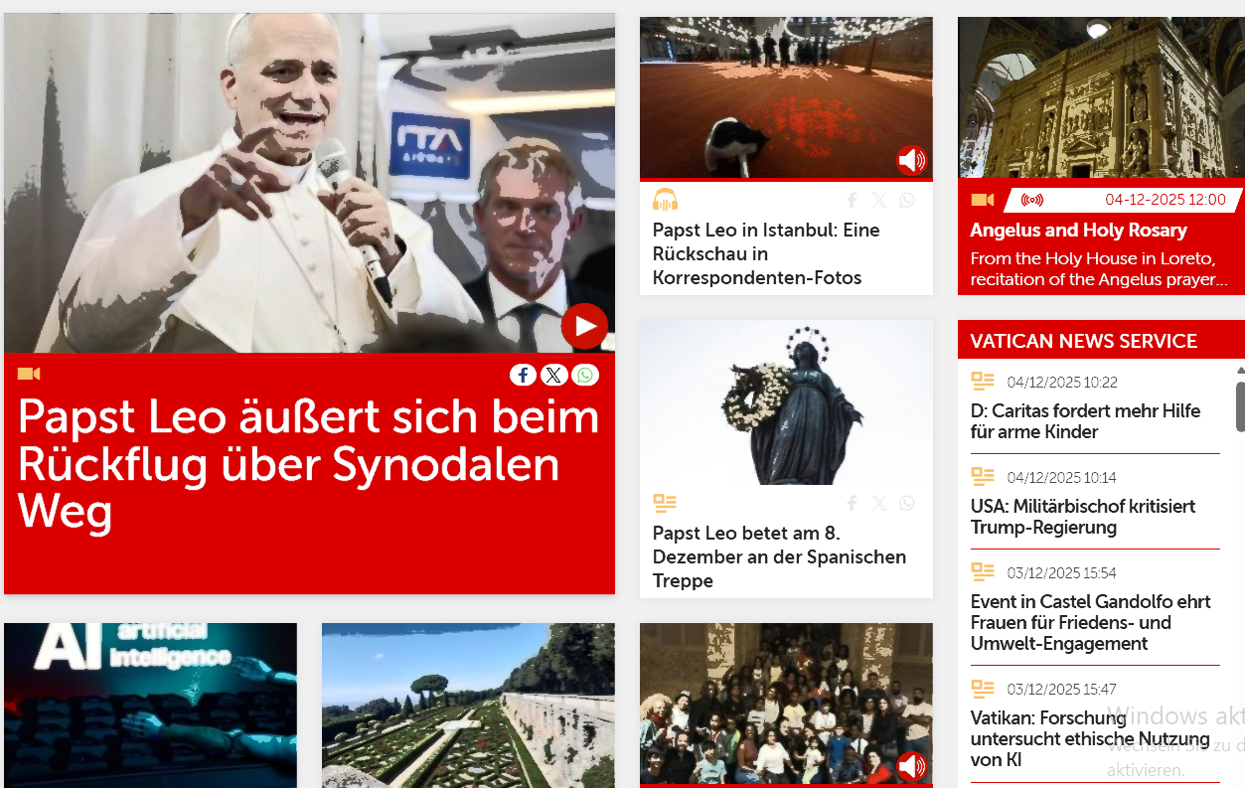
Task: Open the Papst Leo in Istanbul article
Action: pos(766,253)
